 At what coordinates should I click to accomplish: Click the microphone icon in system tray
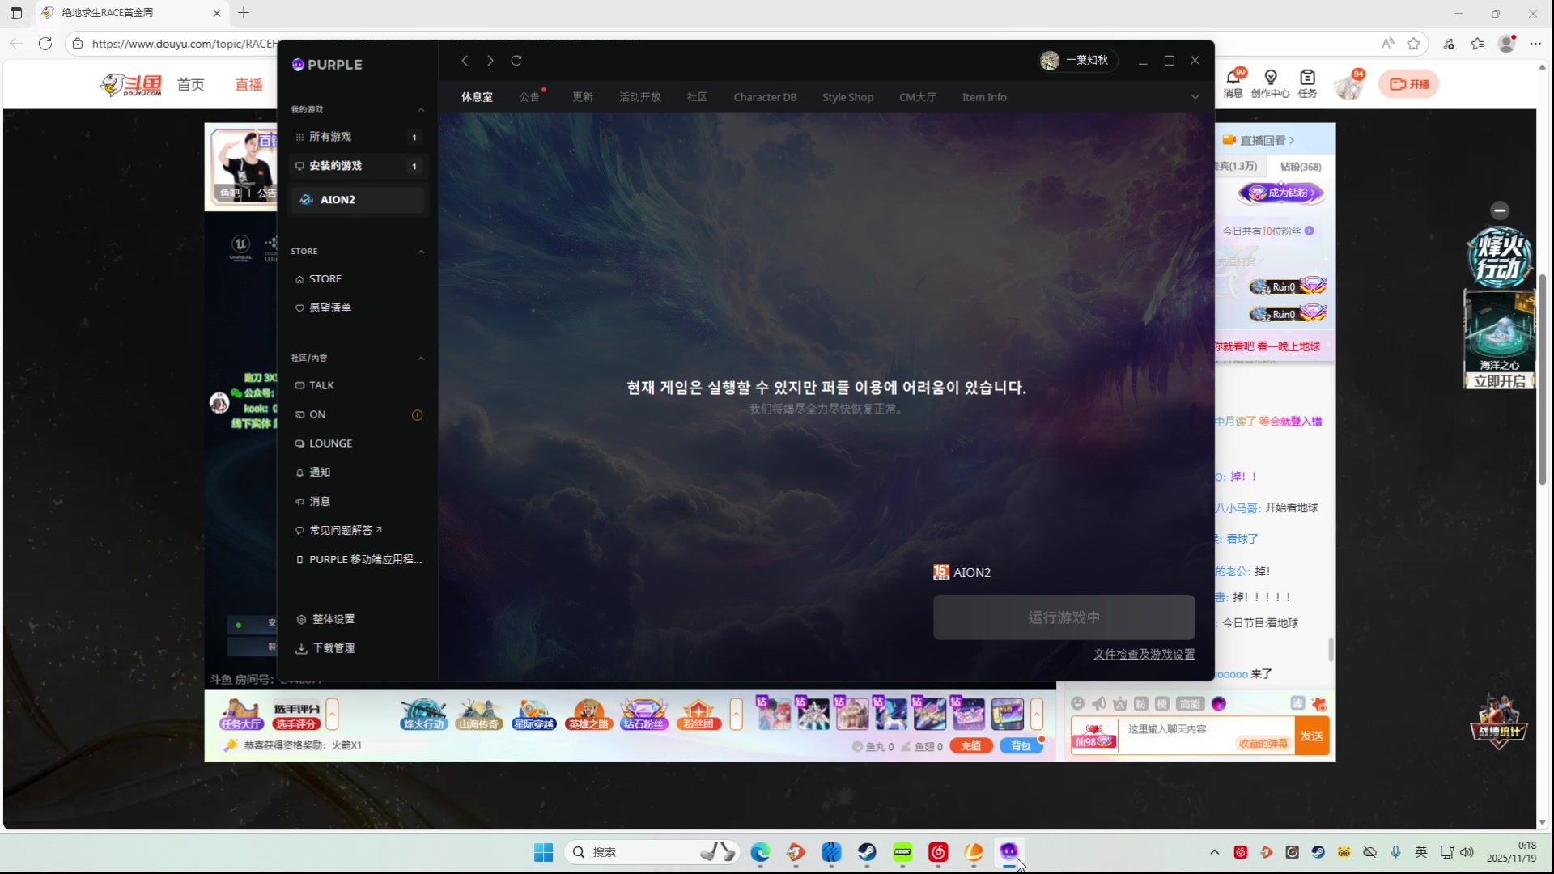coord(1395,852)
